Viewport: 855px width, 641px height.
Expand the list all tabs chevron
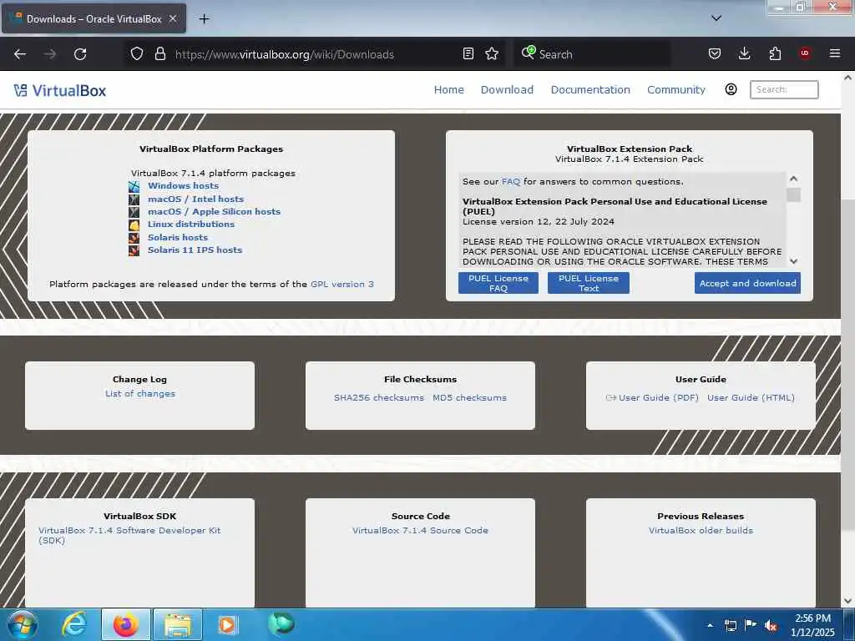pos(716,18)
